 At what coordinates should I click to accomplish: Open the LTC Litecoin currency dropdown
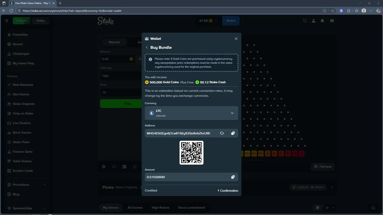(x=191, y=113)
